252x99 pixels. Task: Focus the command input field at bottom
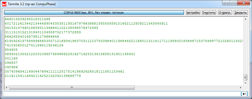click(x=122, y=94)
